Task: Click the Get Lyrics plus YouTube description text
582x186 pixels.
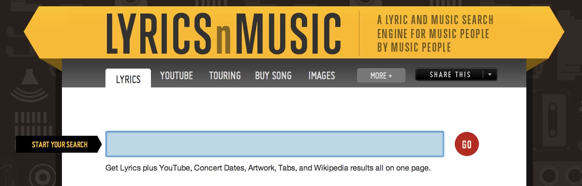Action: point(268,169)
